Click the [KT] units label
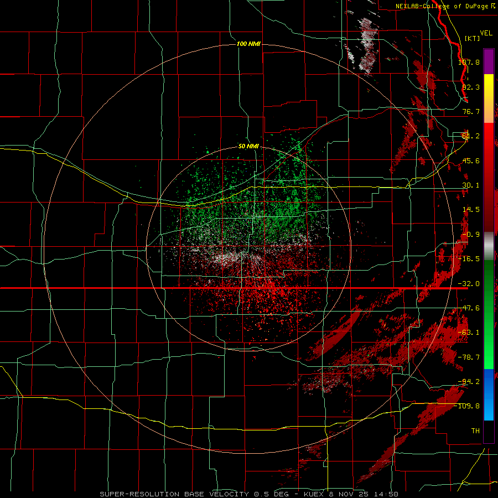The width and height of the screenshot is (498, 498). coord(473,38)
